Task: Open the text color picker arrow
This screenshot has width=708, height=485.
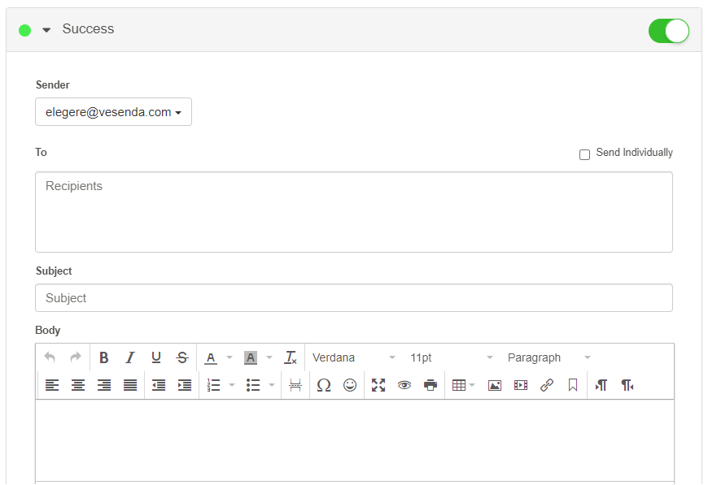Action: pyautogui.click(x=229, y=357)
